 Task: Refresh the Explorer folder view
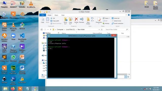coord(102,30)
